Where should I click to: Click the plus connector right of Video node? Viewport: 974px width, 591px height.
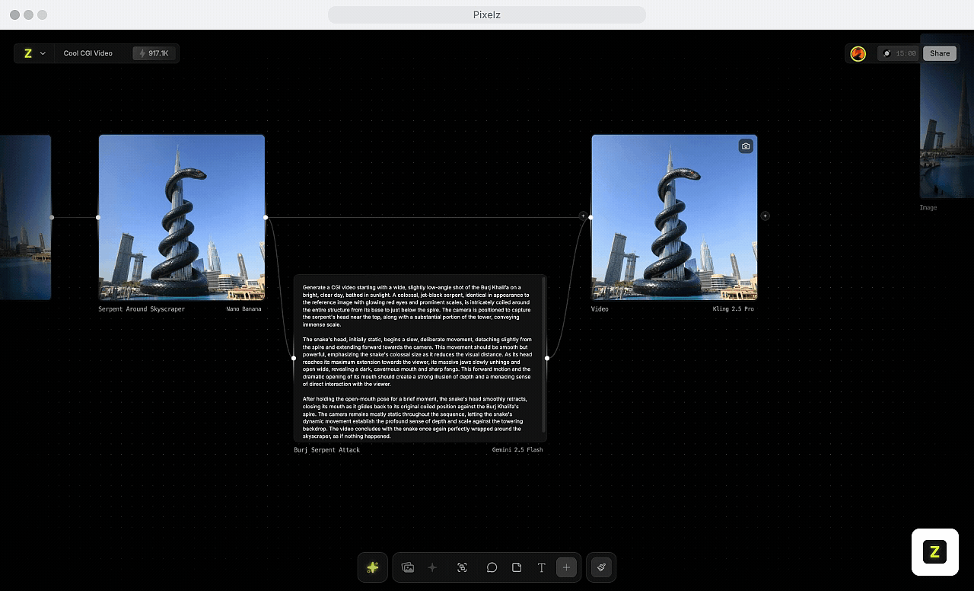[765, 216]
